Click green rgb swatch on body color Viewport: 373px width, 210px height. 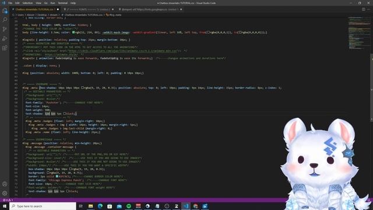[73, 33]
